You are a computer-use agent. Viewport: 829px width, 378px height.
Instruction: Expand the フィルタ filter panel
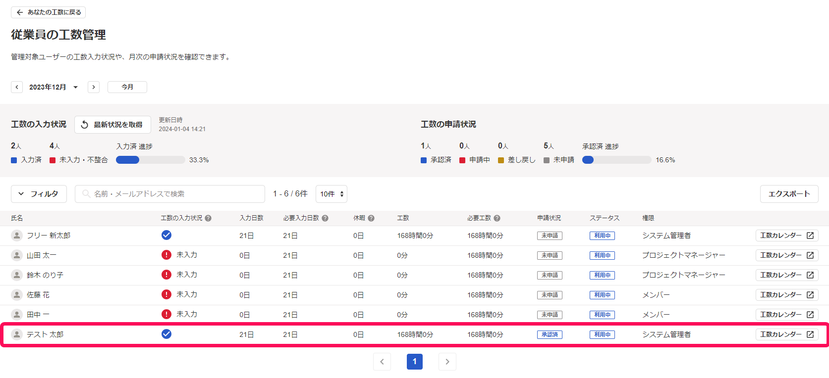(39, 194)
